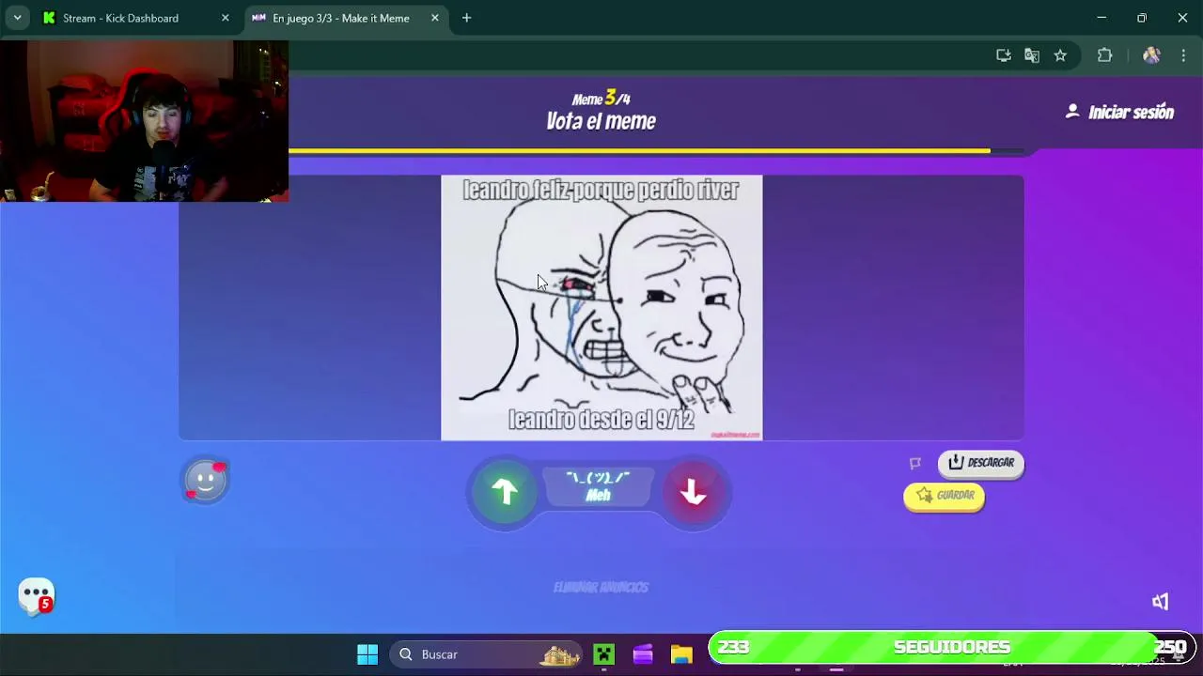Click the taskbar Buscar search field
The image size is (1203, 676).
(487, 654)
